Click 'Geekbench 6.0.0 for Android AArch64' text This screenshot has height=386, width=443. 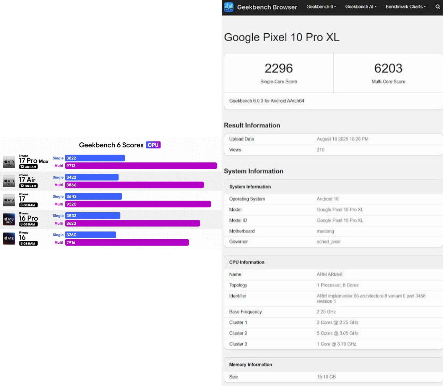click(x=267, y=101)
